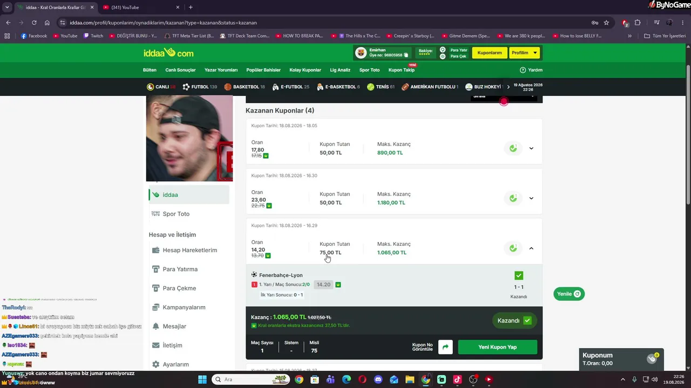Expand the 23,60 odds coupon details
Viewport: 691px width, 388px height.
click(x=531, y=198)
